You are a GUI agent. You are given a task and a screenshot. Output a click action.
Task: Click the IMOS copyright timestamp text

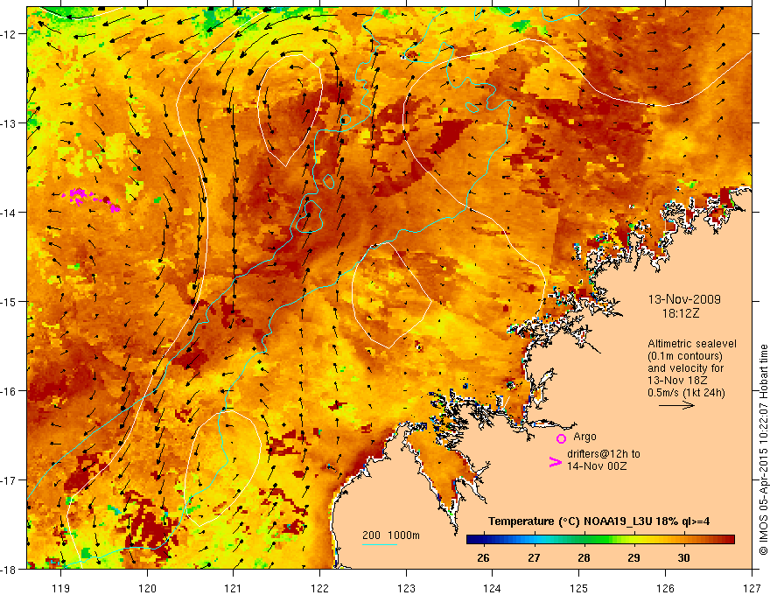pos(763,450)
